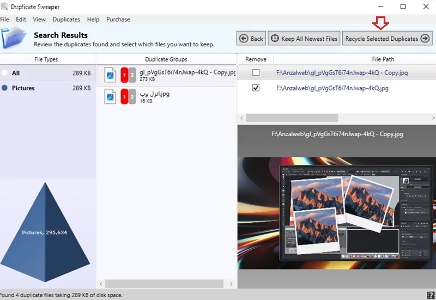
Task: Click picture icon of gl_pVgGsT6i74nJwap-4kQ group
Action: pyautogui.click(x=110, y=75)
